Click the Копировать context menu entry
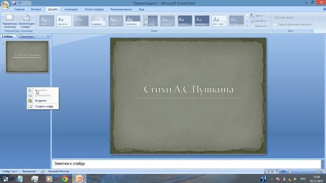 [x=43, y=96]
